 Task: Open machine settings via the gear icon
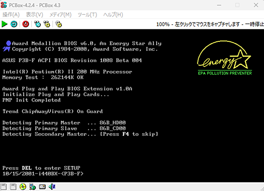click(x=59, y=24)
